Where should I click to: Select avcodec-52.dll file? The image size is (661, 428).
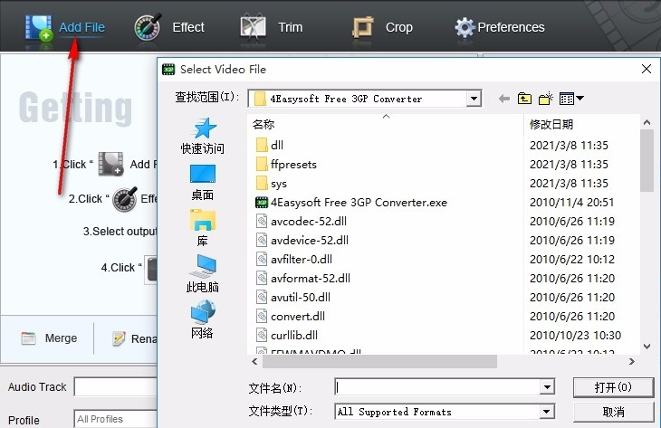(x=301, y=221)
